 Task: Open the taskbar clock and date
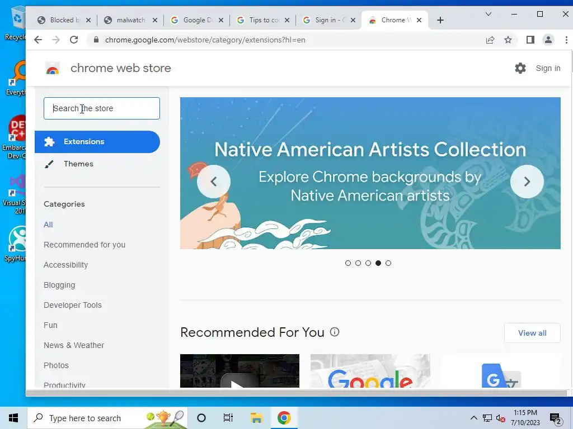pos(525,418)
